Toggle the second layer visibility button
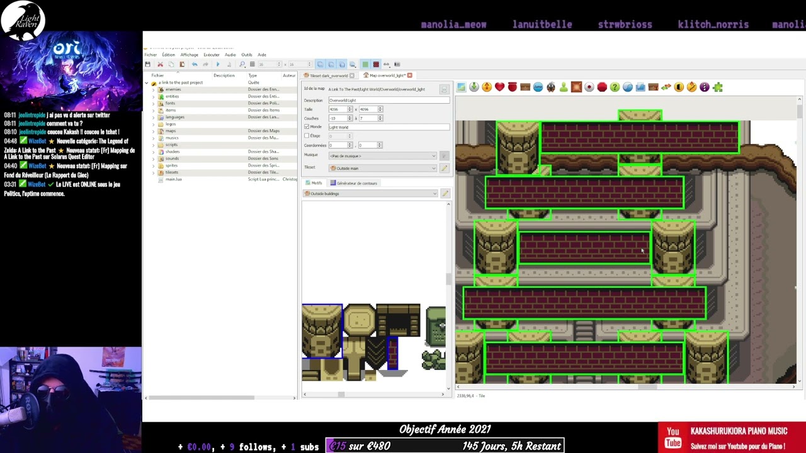The width and height of the screenshot is (806, 453). (331, 64)
